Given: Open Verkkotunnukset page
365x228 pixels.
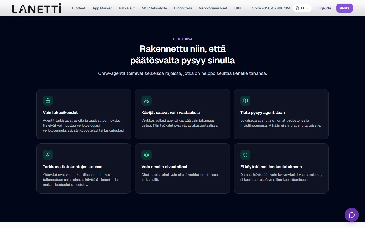Looking at the screenshot, I should coord(213,8).
